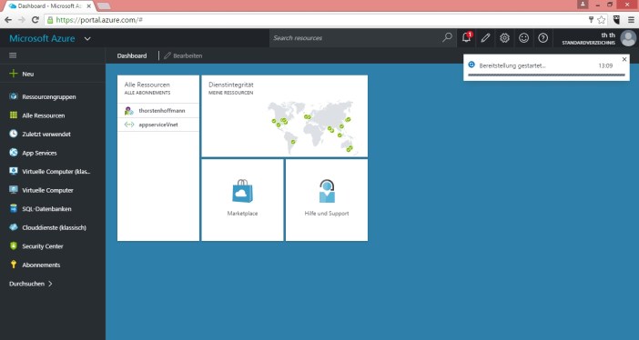639x340 pixels.
Task: Click Bearbeiten to edit dashboard
Action: pyautogui.click(x=183, y=55)
